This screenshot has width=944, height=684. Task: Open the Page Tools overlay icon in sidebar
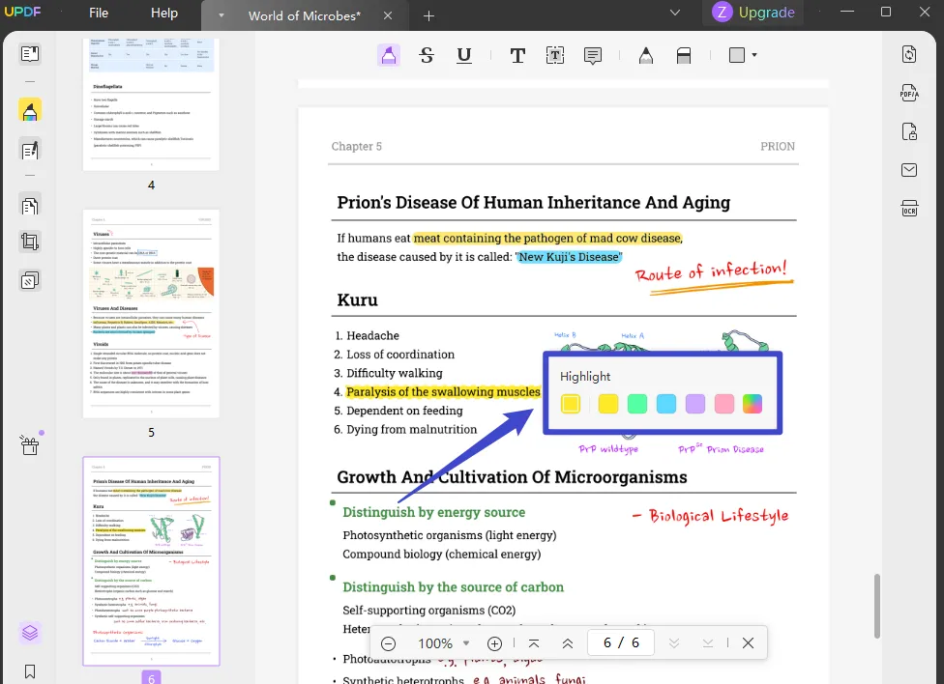[29, 280]
